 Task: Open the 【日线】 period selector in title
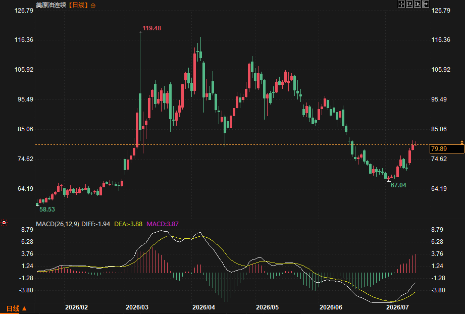tap(78, 5)
